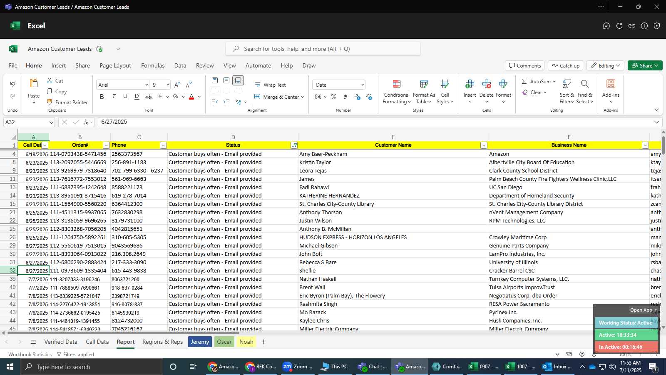
Task: Click the green Share button
Action: tap(645, 65)
